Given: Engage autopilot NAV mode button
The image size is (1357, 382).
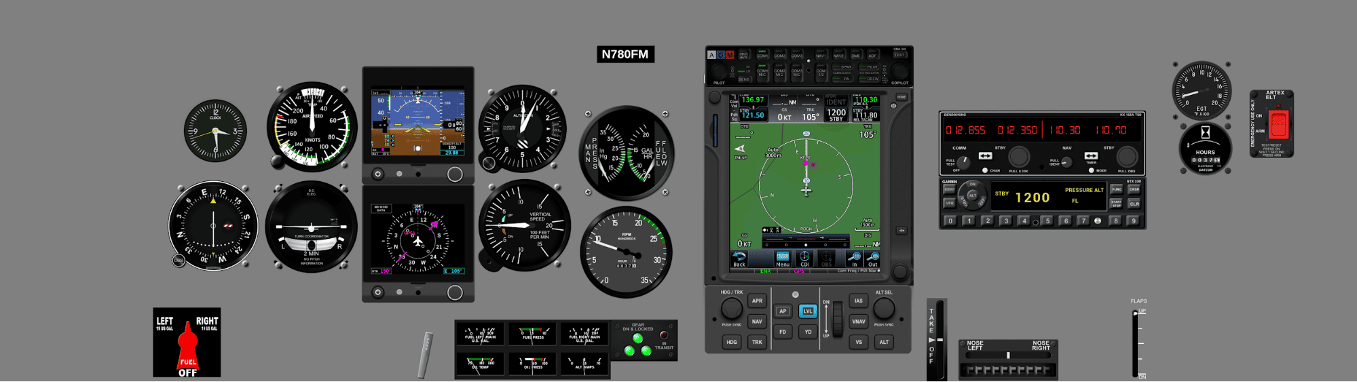Looking at the screenshot, I should tap(757, 322).
